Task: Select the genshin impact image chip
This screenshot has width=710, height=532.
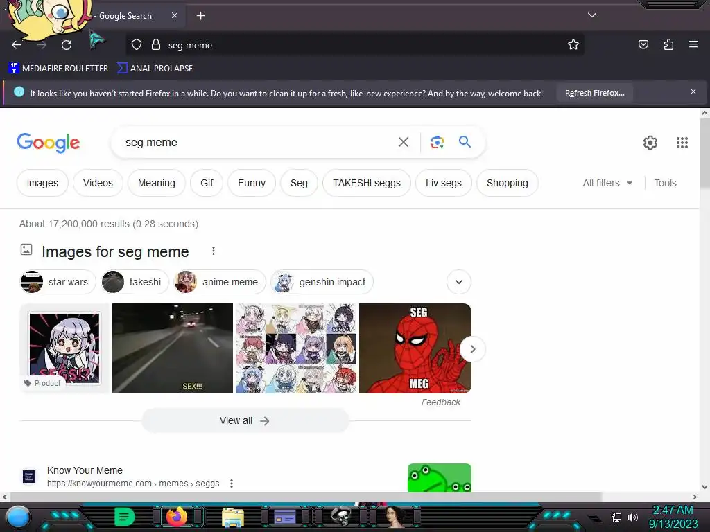Action: [x=322, y=282]
